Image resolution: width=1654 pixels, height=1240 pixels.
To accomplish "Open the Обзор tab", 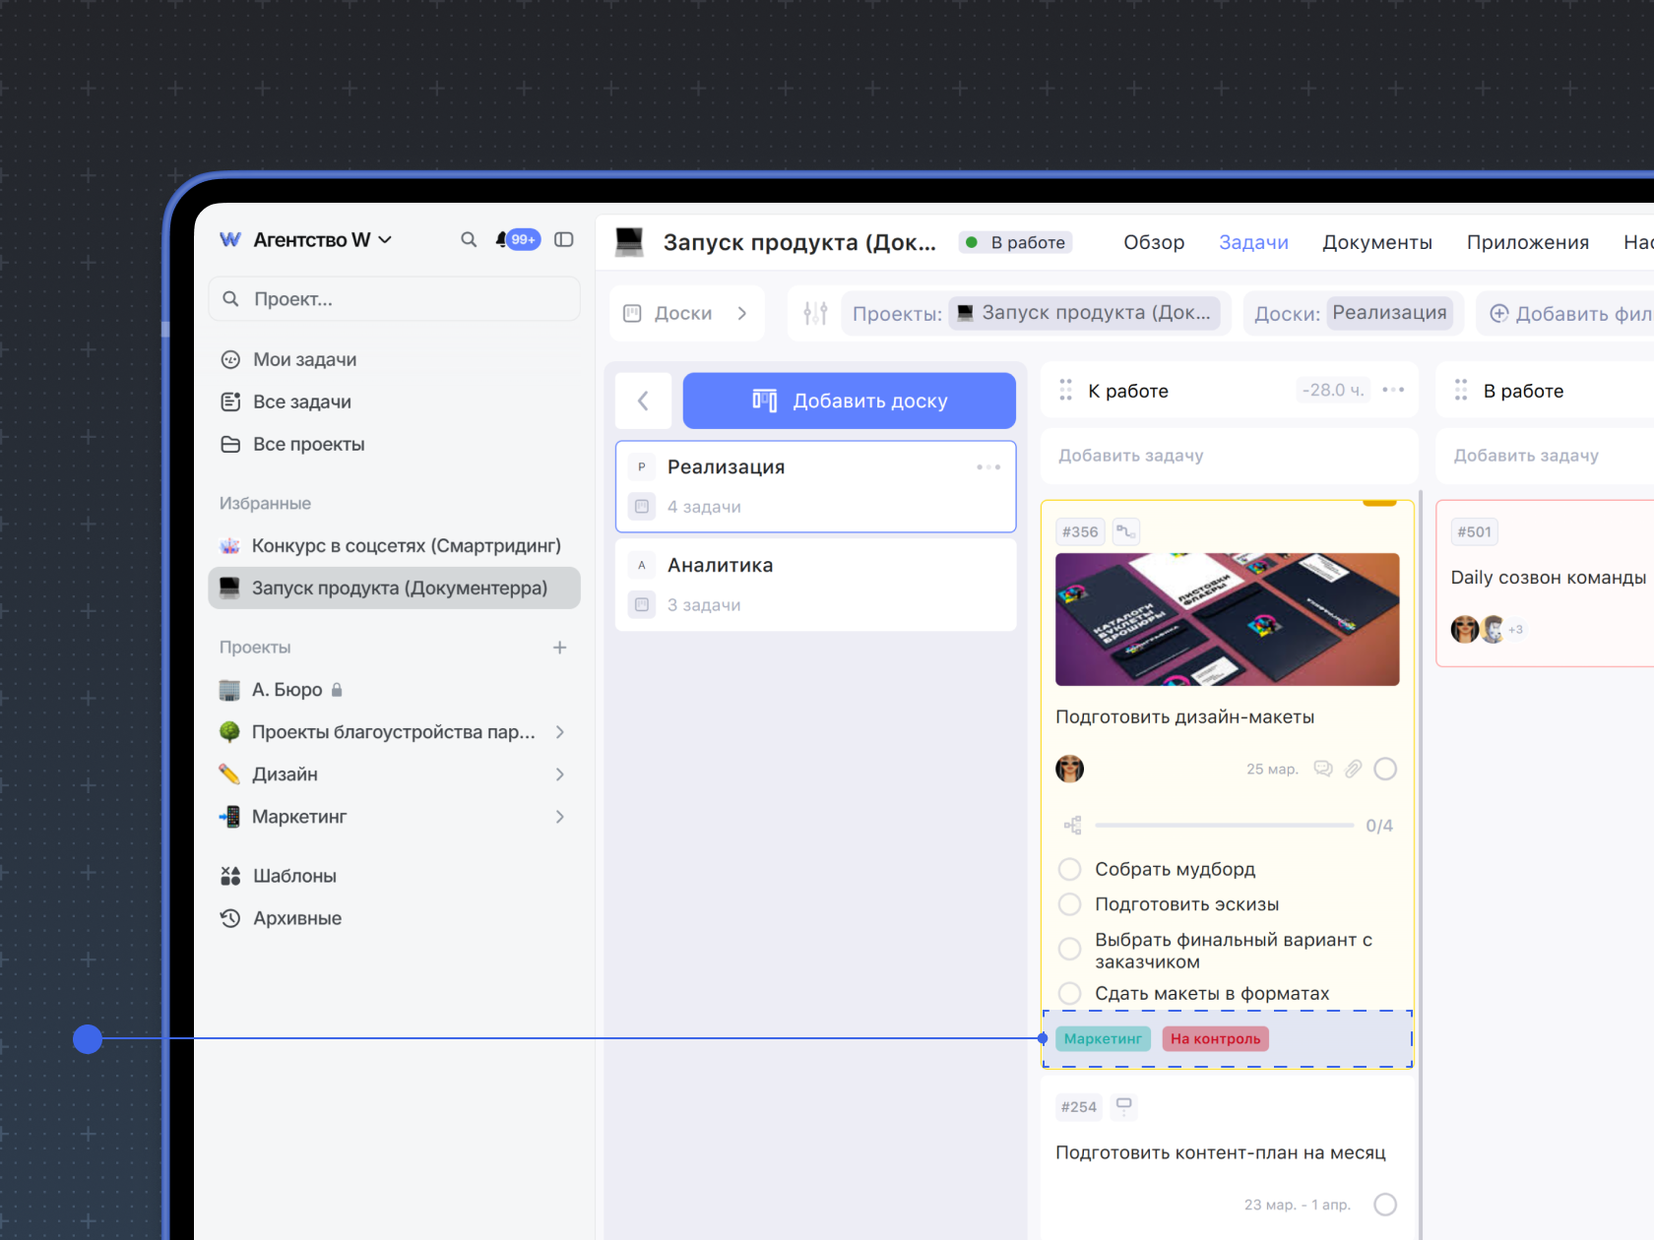I will (1154, 243).
